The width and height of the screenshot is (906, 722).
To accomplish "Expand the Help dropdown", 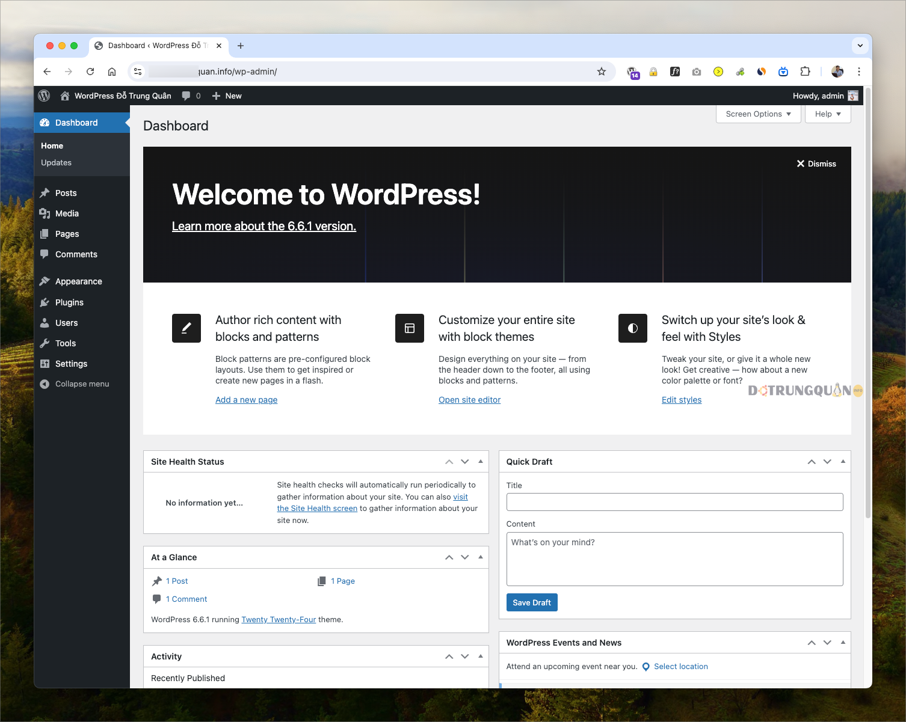I will [828, 114].
